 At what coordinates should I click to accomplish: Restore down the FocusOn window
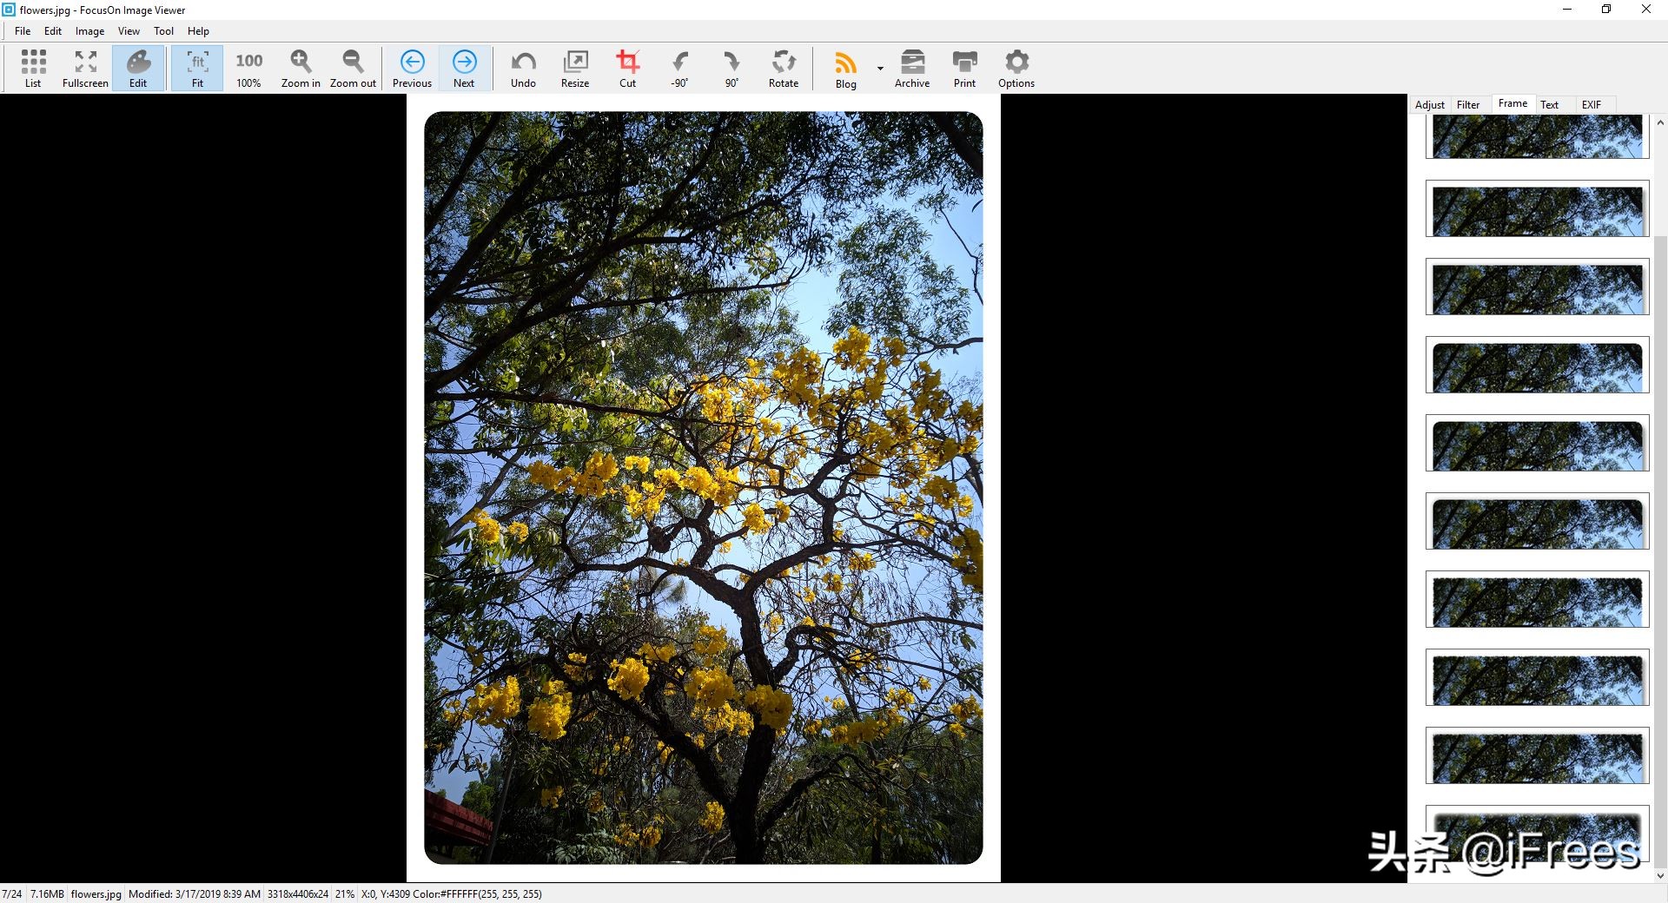click(x=1606, y=10)
